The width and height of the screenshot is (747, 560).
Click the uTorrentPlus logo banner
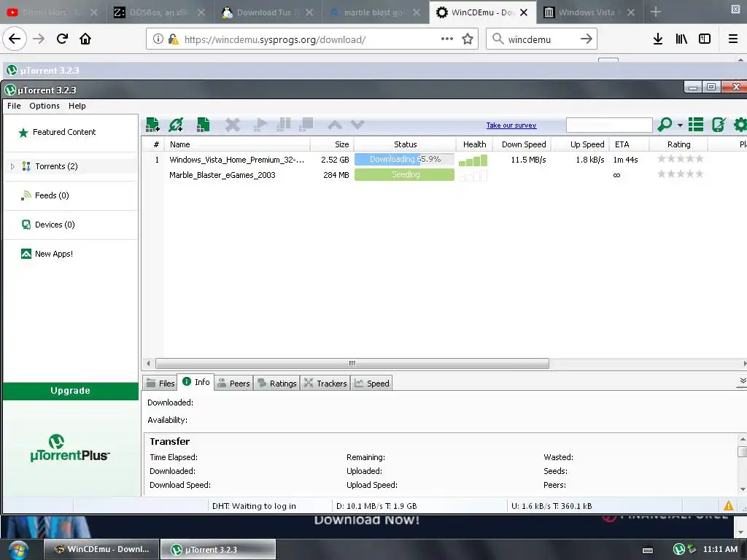[x=70, y=448]
